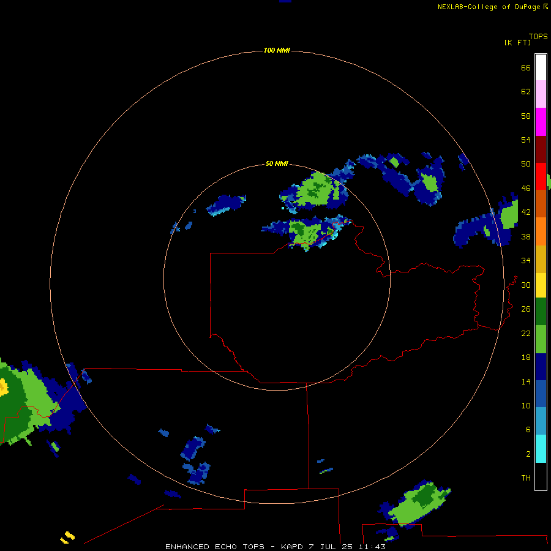
Task: Click the "KAPD 7 JUL 25 11:43" timestamp
Action: click(333, 547)
